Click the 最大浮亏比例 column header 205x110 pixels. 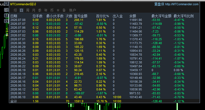(183, 16)
